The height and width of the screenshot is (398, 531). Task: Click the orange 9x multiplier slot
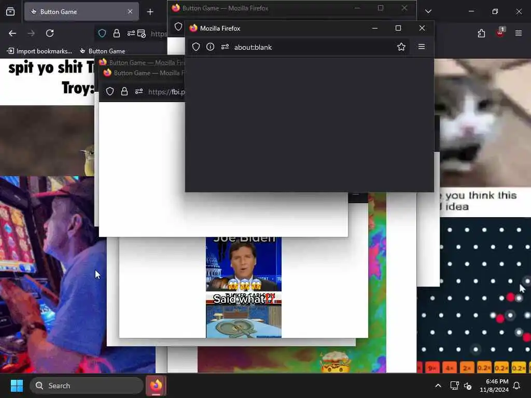point(432,368)
